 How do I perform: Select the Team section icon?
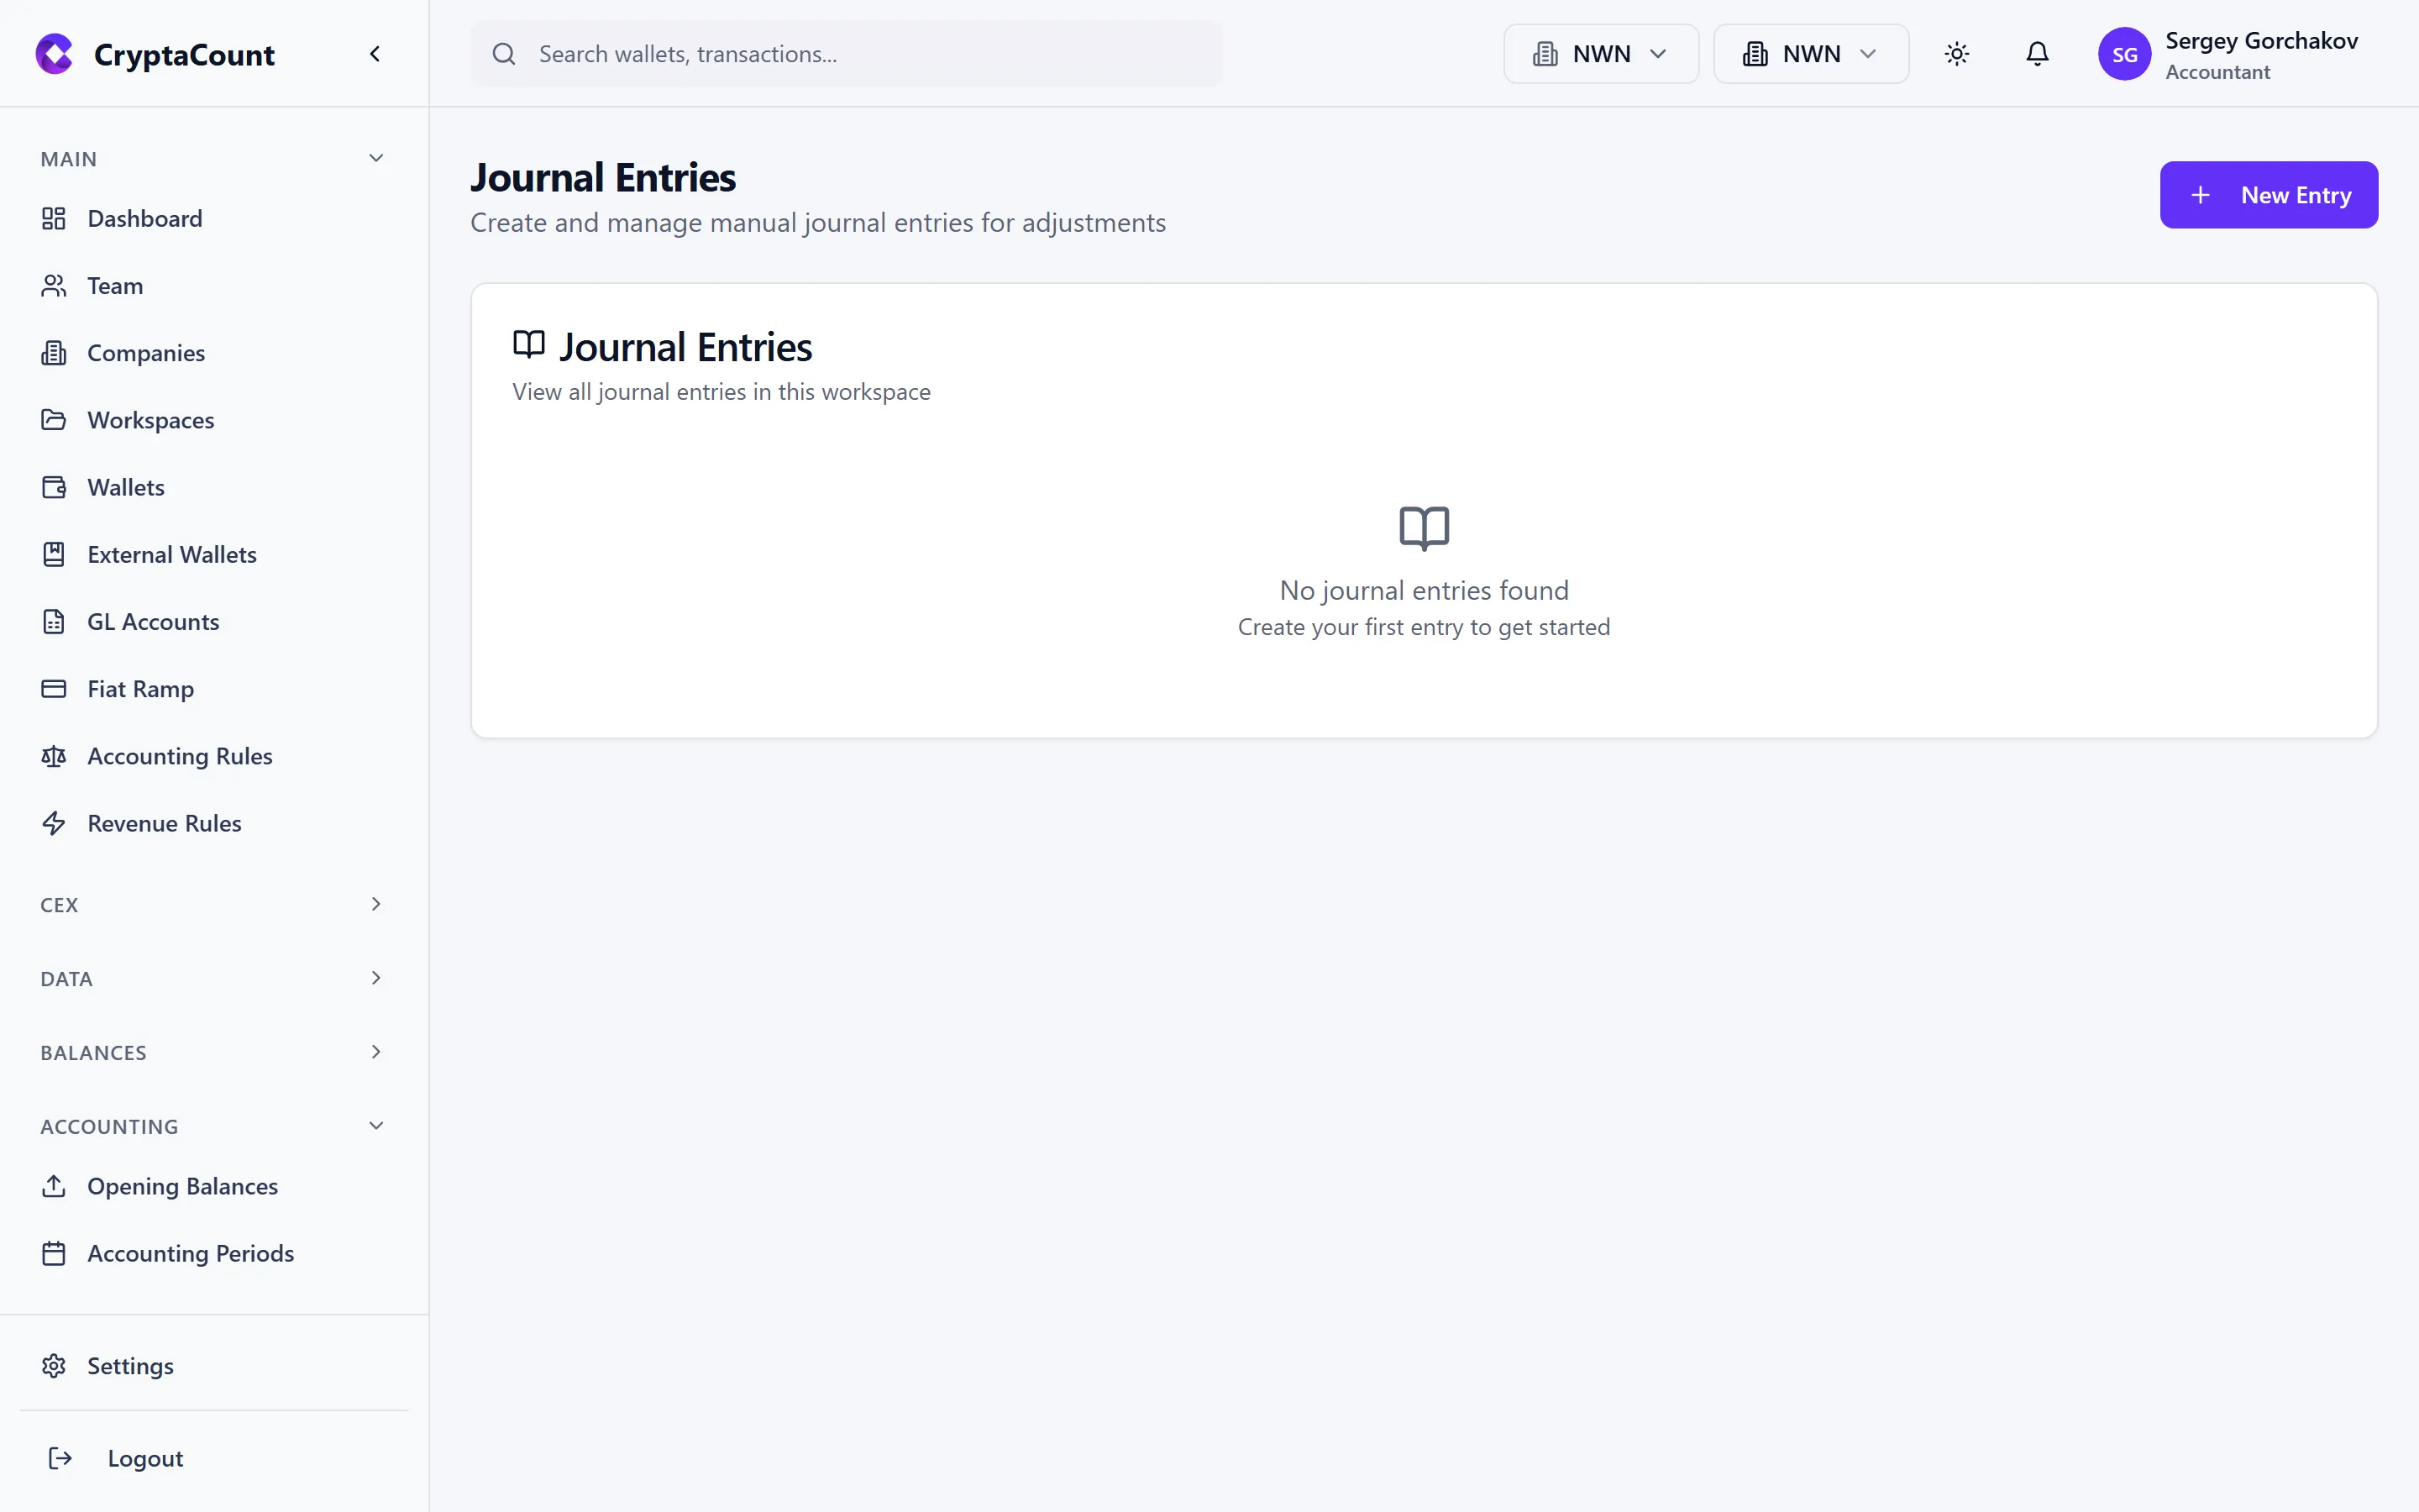pyautogui.click(x=54, y=285)
